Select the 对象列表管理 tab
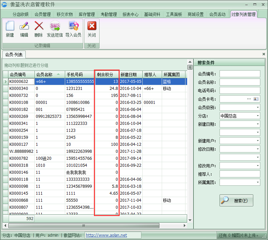 (244, 14)
